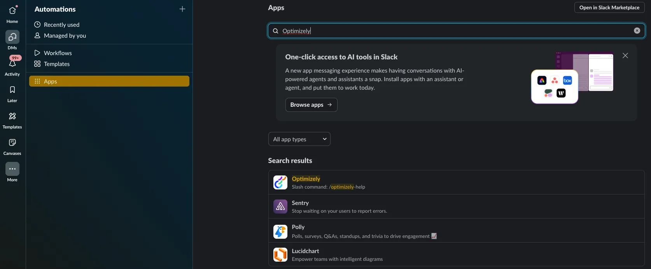The image size is (651, 269).
Task: Open the Canvases icon
Action: tap(12, 143)
